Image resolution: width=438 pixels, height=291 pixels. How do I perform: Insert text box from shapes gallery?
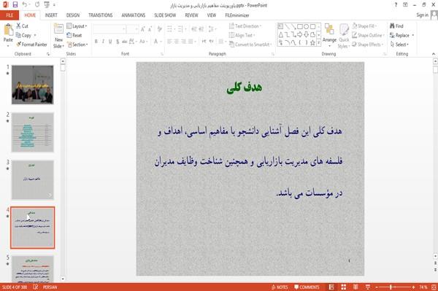(x=281, y=26)
